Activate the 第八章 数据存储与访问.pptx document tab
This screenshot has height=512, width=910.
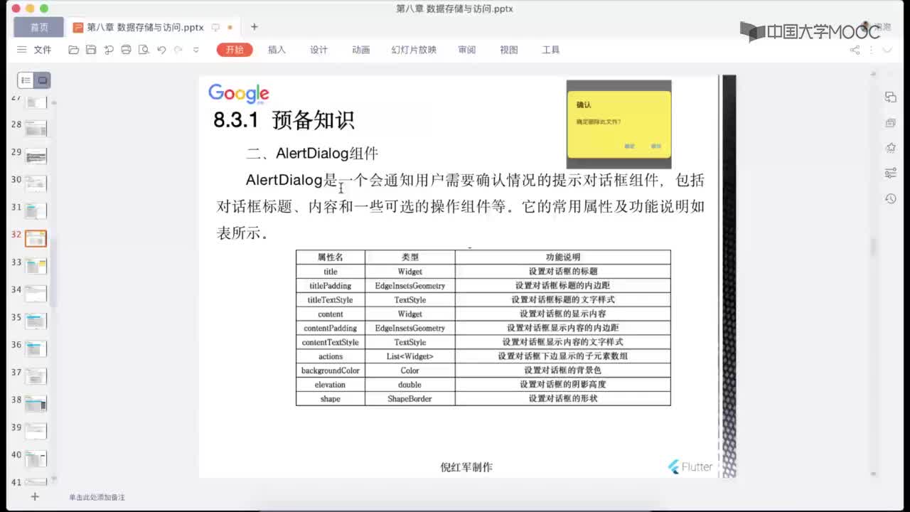145,27
